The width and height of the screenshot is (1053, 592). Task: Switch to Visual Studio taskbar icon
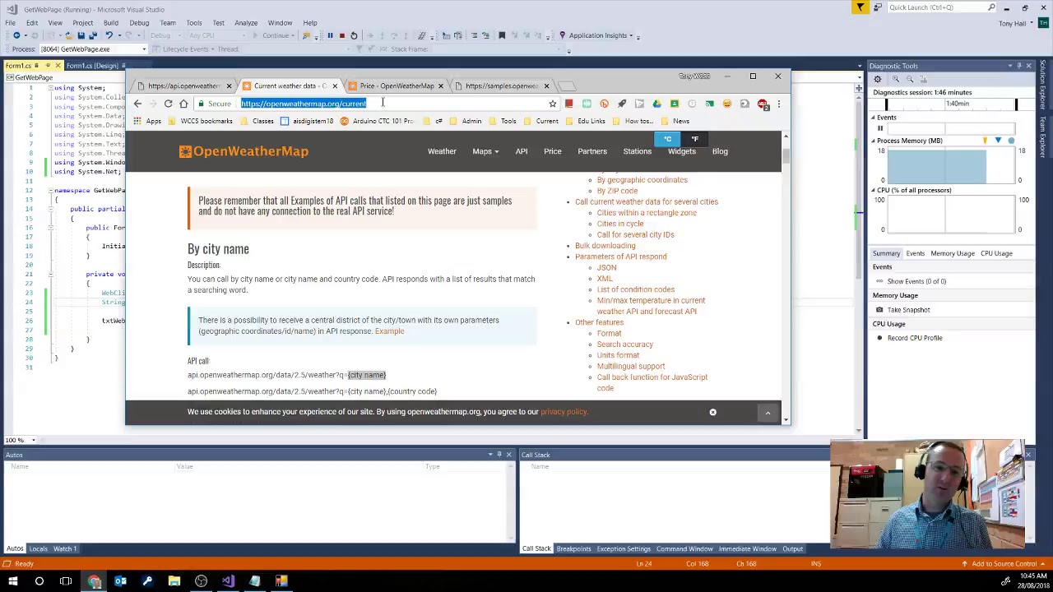pos(228,581)
